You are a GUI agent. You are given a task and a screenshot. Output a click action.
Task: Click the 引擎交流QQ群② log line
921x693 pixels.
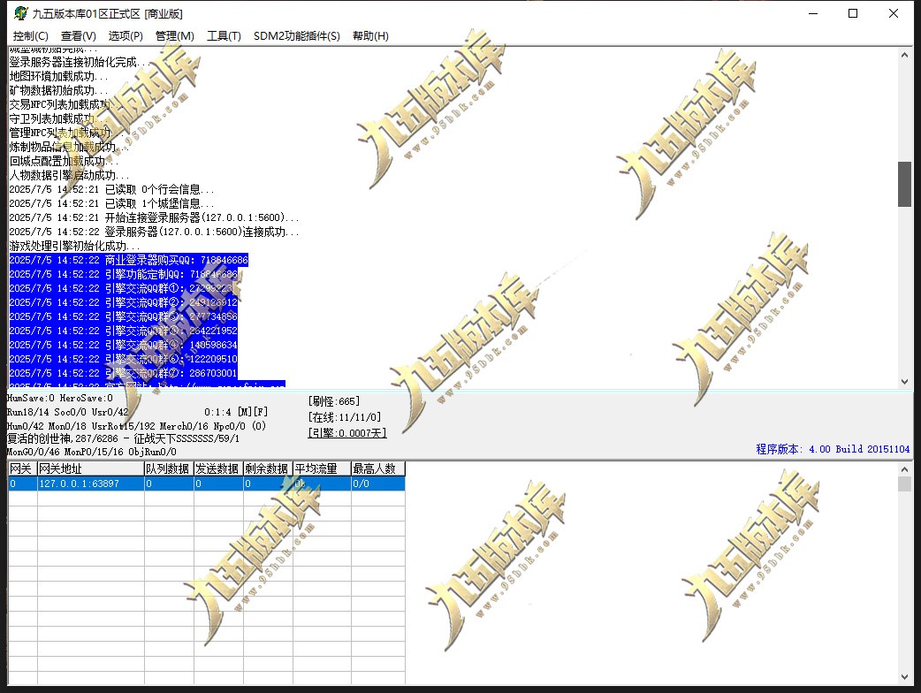tap(124, 302)
